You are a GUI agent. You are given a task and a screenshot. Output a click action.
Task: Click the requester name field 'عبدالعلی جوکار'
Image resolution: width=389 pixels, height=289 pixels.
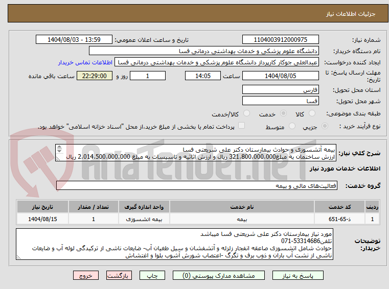[217, 62]
